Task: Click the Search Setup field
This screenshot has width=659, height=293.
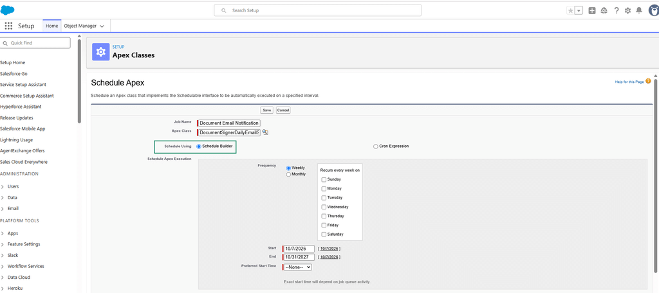Action: (317, 10)
